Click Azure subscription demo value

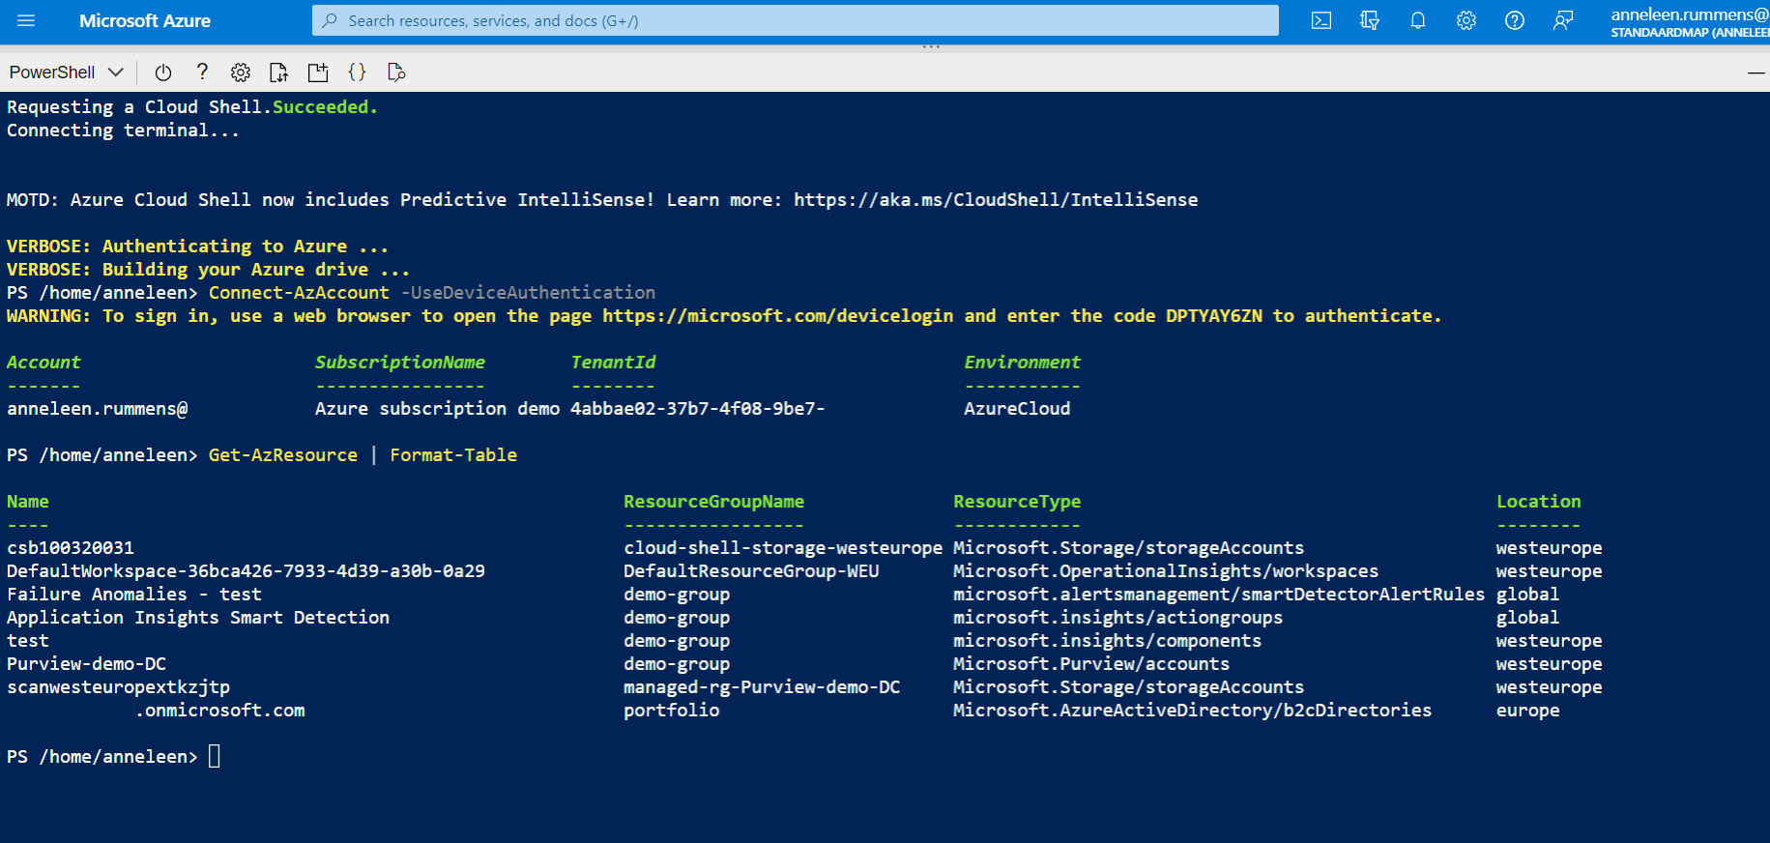(438, 409)
